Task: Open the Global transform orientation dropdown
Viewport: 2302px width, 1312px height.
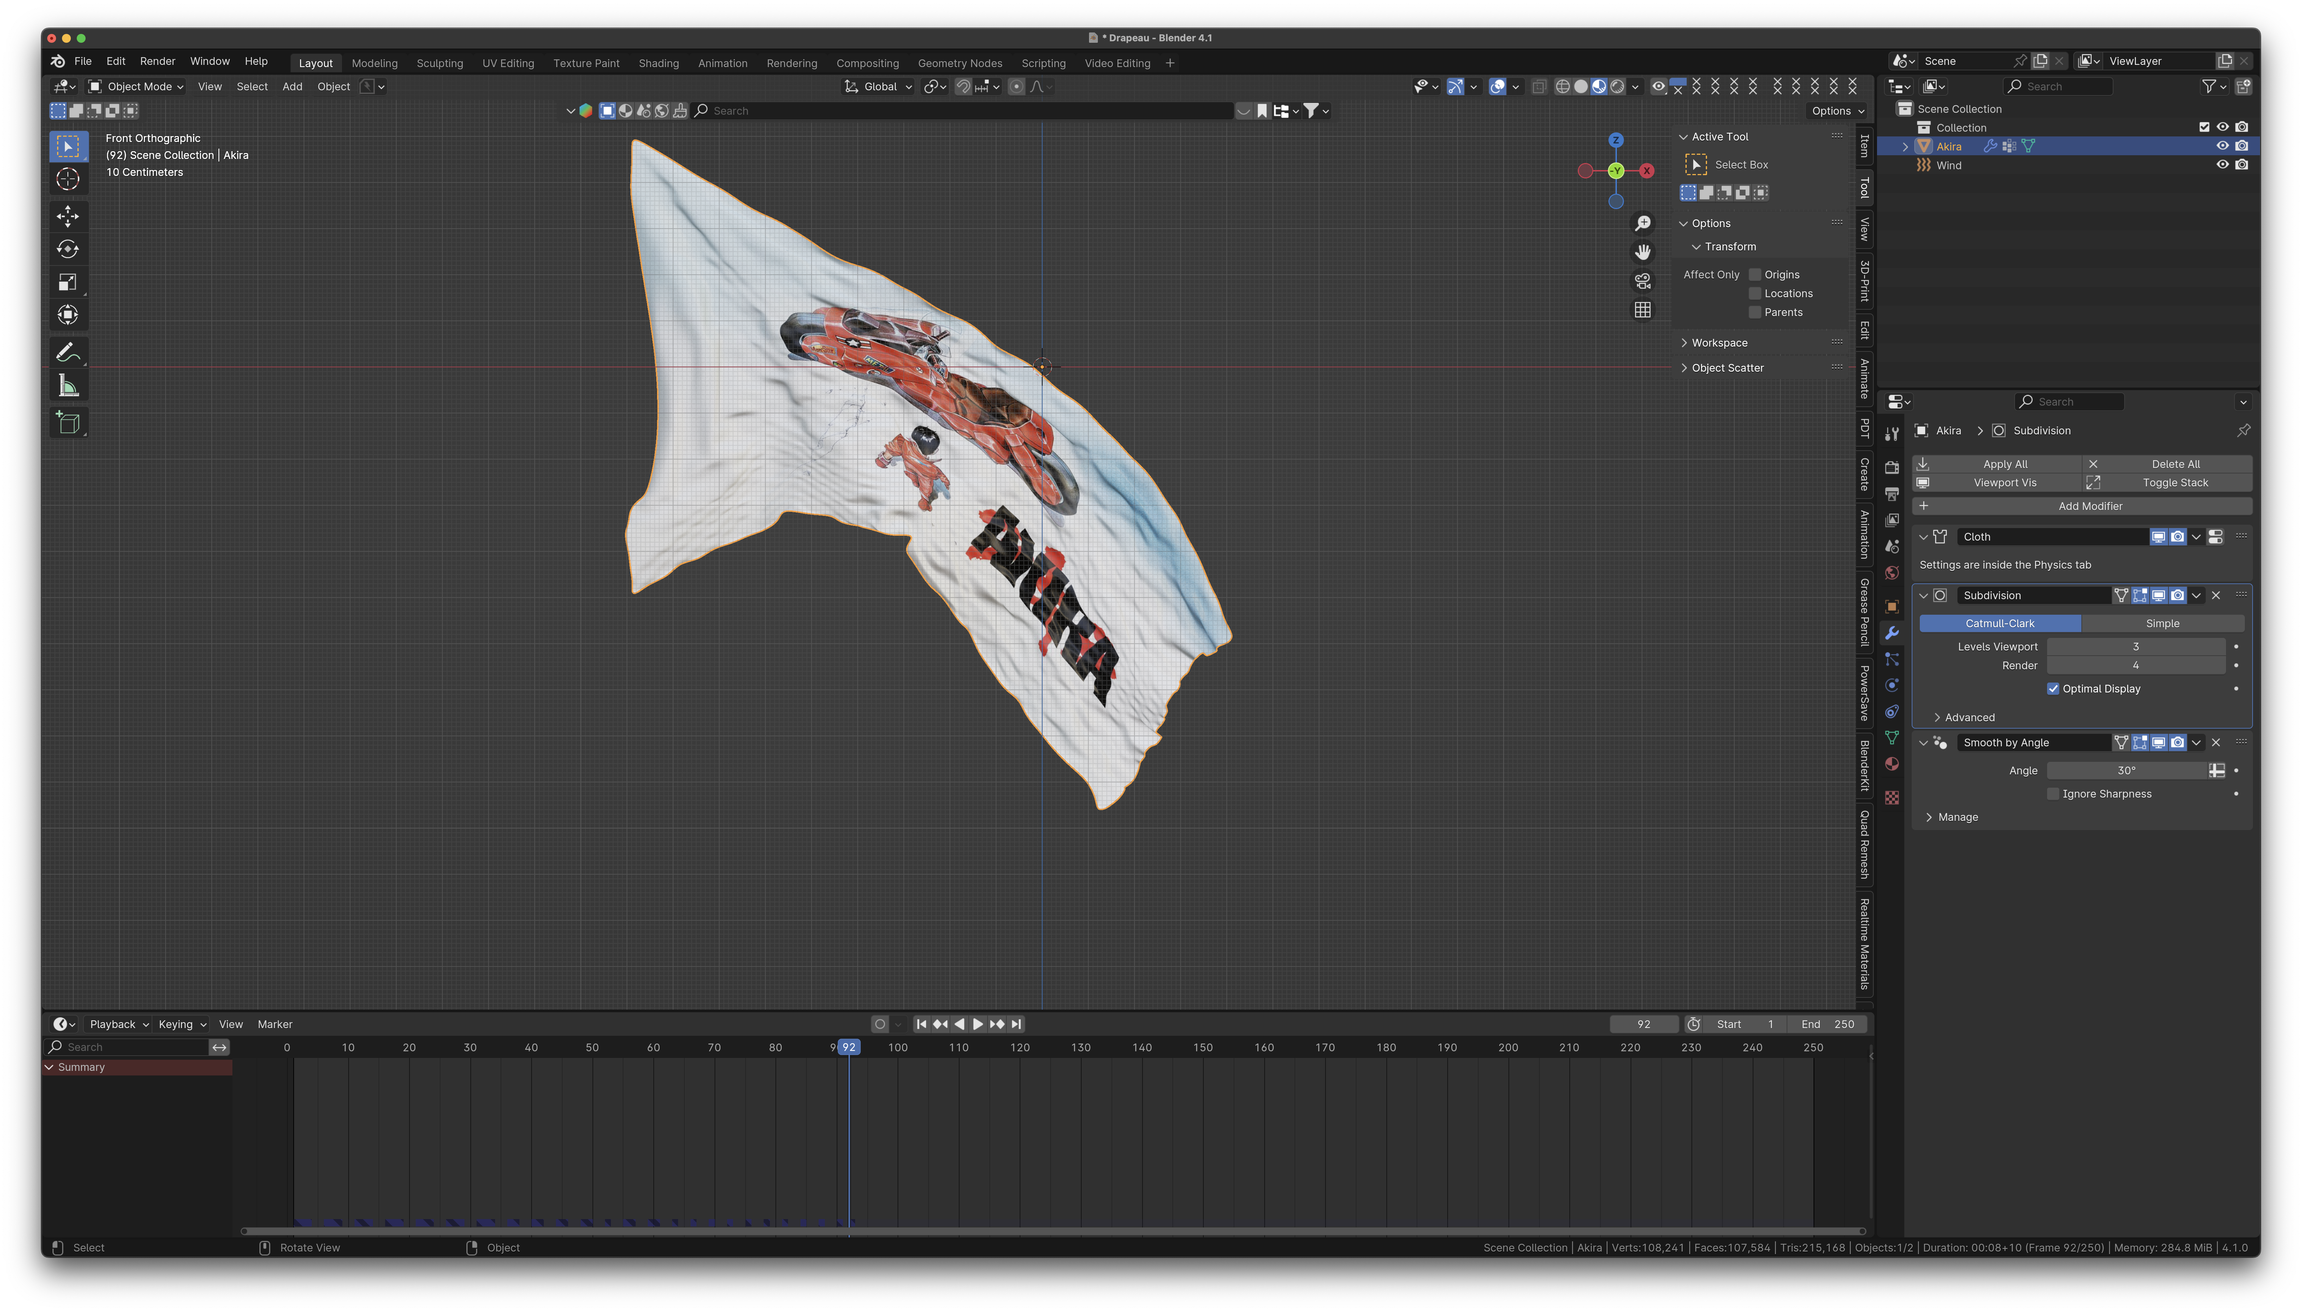Action: point(879,87)
